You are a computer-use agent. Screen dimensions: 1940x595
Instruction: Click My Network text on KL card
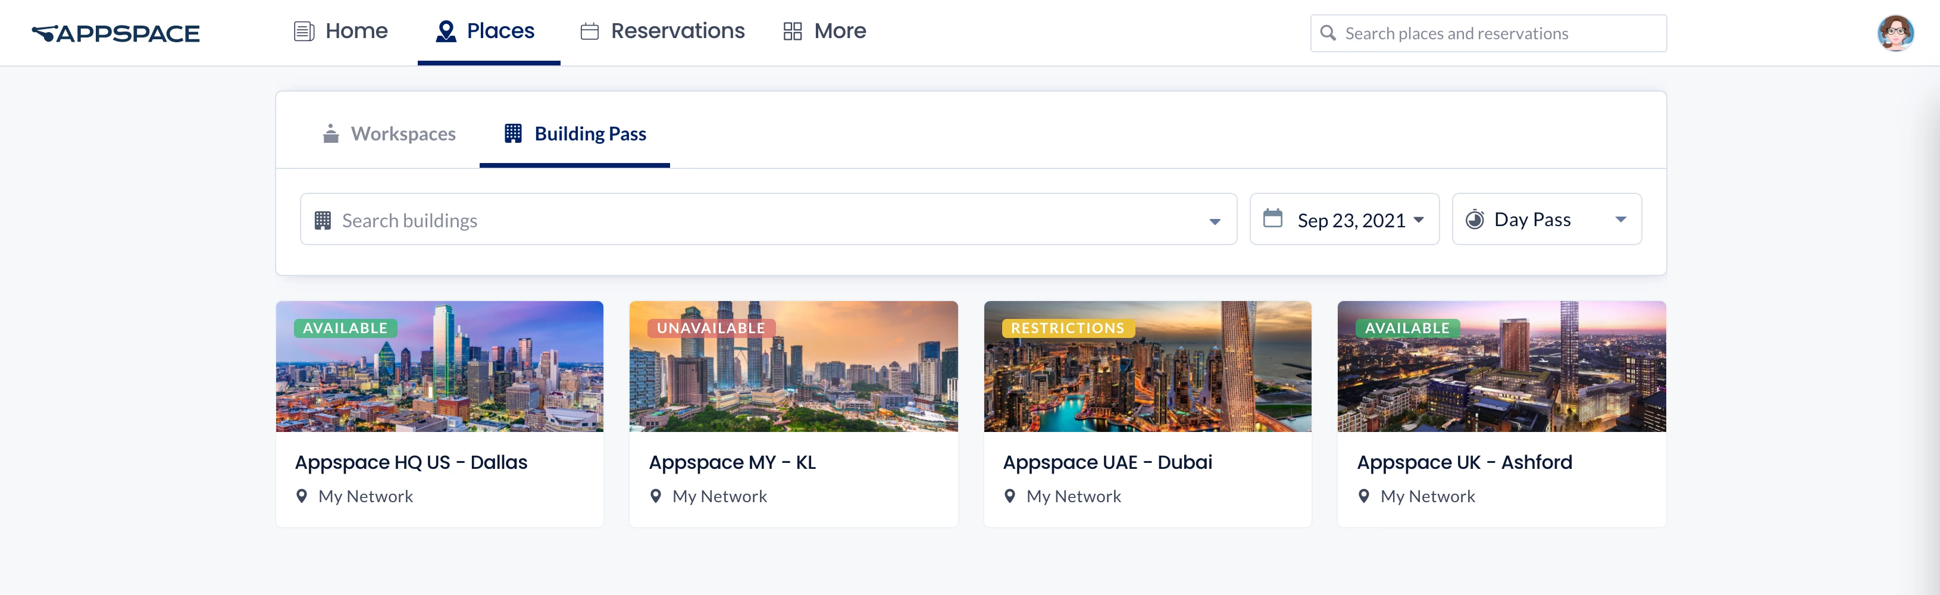click(719, 496)
